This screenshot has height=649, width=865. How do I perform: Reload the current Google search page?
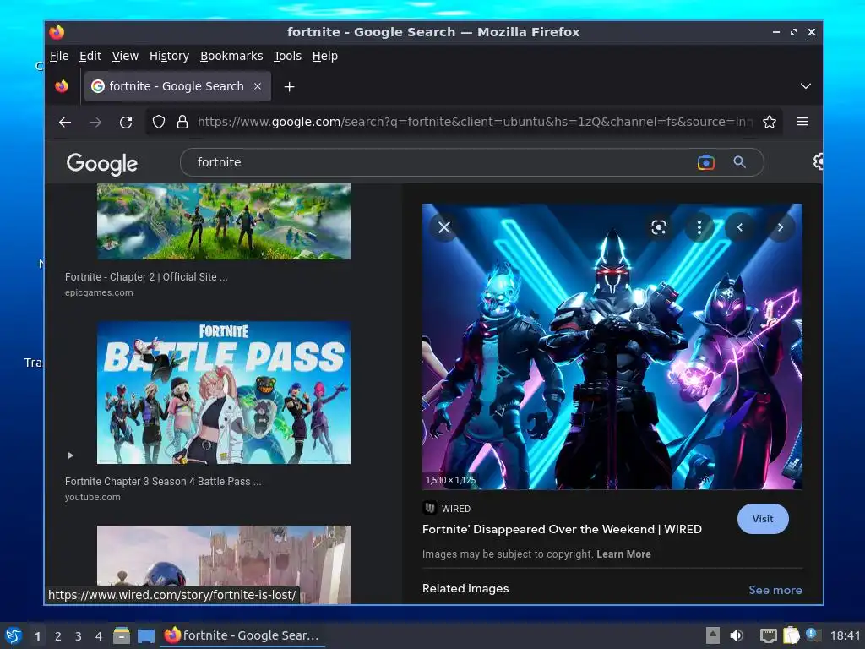(126, 122)
